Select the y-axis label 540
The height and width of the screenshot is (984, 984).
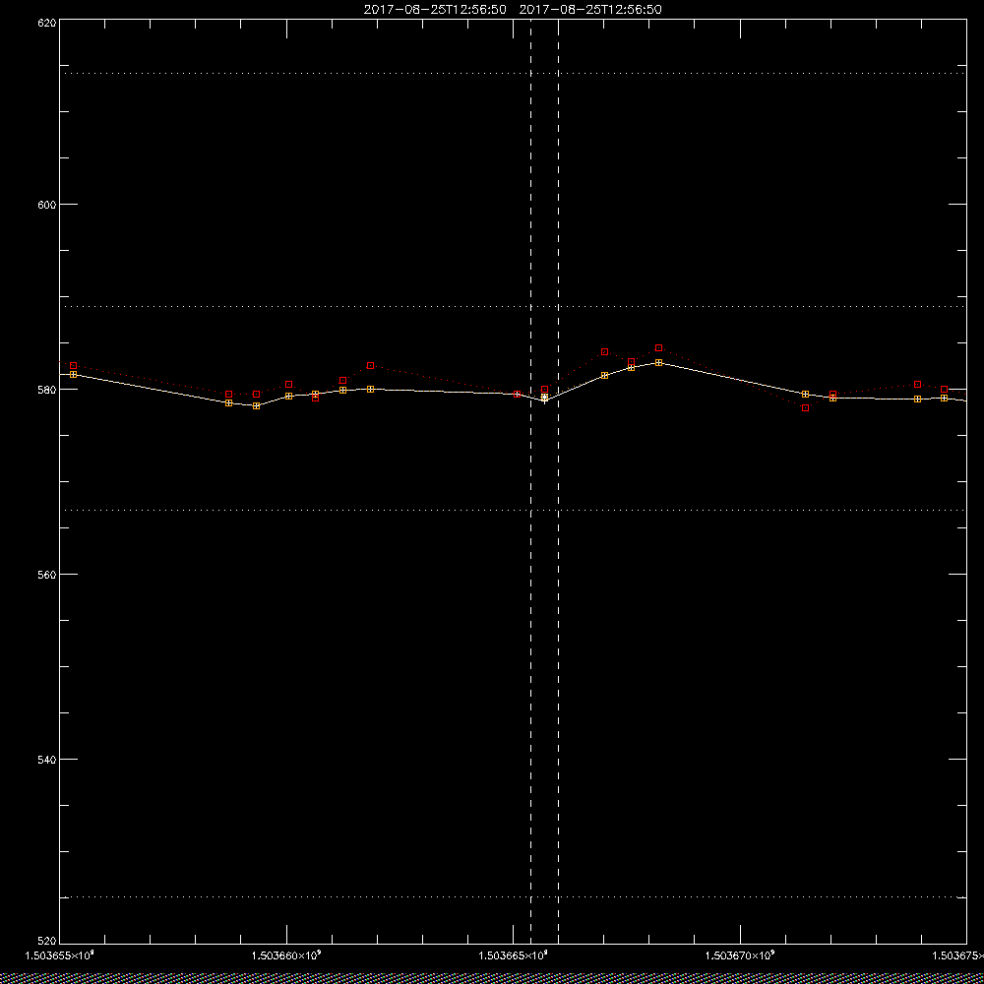47,760
